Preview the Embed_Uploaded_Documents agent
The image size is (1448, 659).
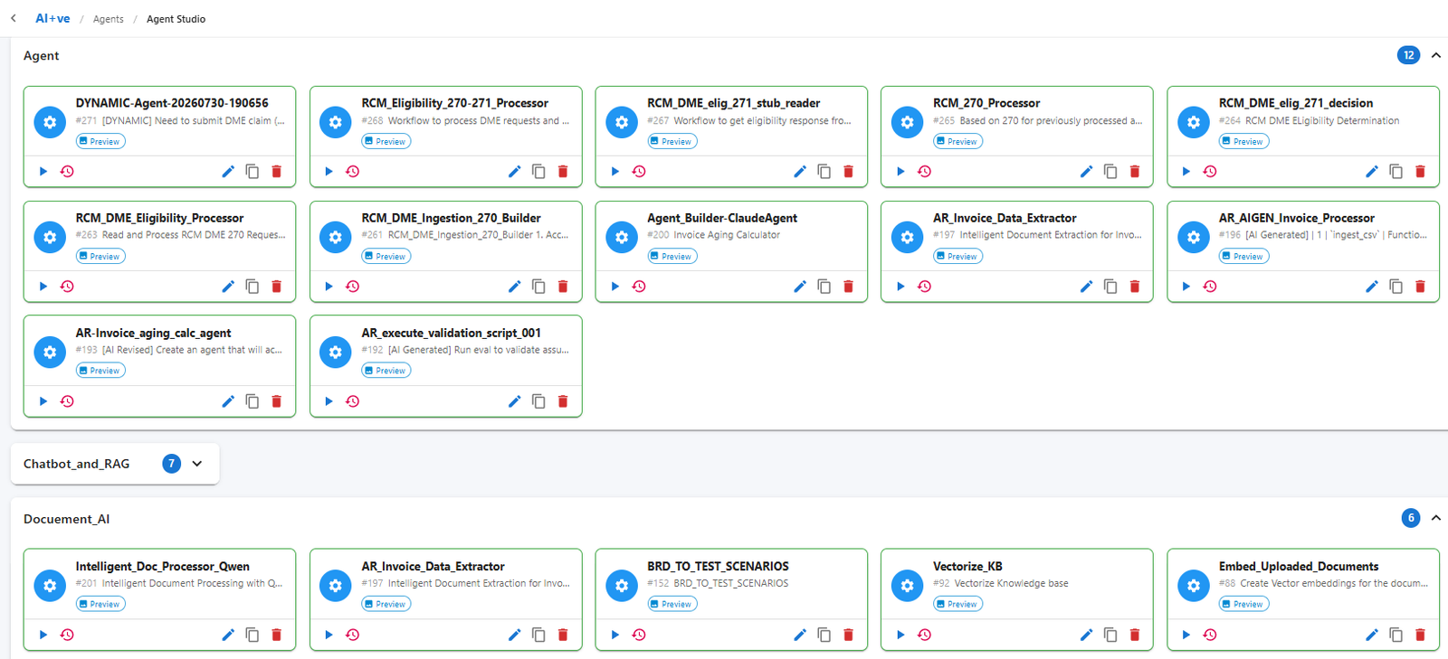point(1244,604)
